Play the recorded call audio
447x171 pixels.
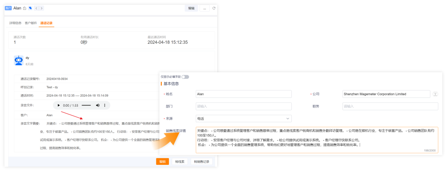point(59,105)
